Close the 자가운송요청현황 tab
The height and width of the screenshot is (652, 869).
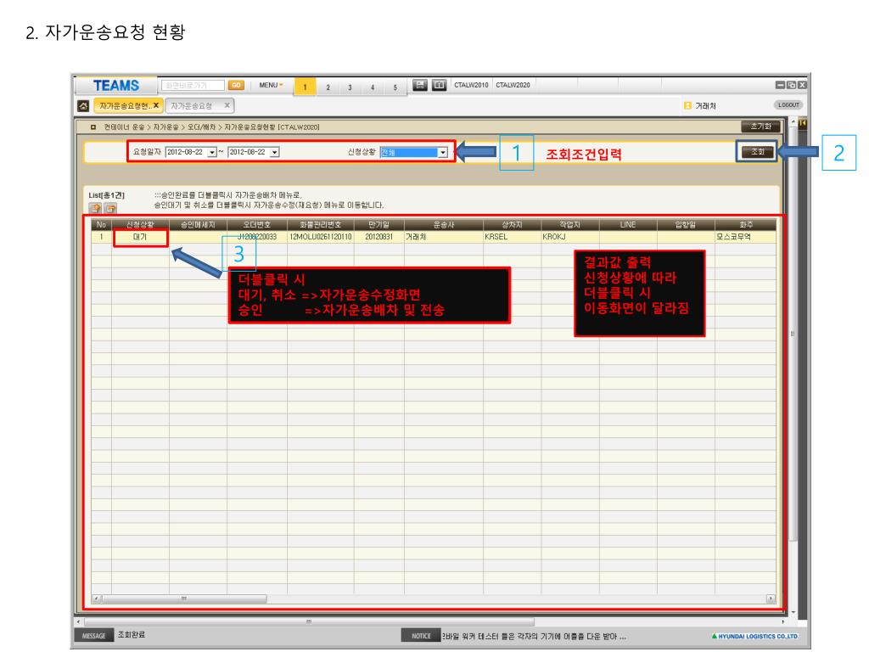point(156,105)
